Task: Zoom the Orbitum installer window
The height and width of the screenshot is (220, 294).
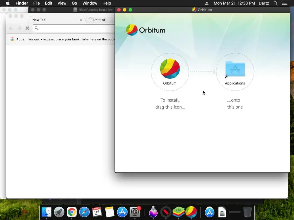Action: pyautogui.click(x=131, y=10)
